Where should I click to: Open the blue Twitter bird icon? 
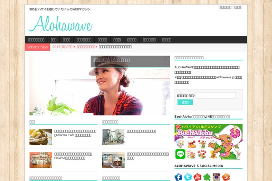click(x=188, y=177)
